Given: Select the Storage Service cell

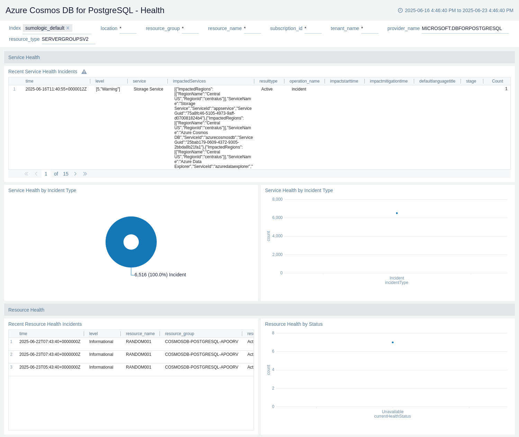Looking at the screenshot, I should click(x=148, y=89).
